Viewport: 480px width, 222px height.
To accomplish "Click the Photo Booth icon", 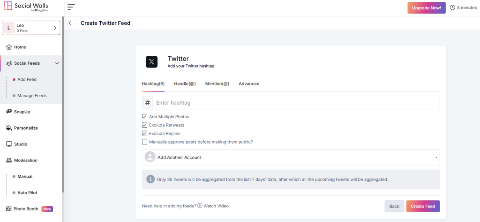I will [x=9, y=209].
